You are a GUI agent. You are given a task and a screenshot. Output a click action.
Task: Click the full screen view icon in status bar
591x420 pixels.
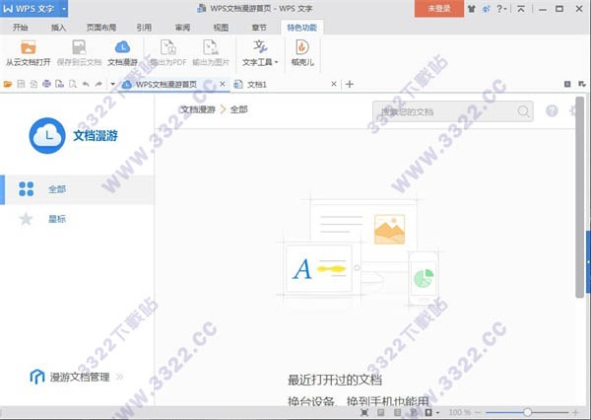coord(364,412)
